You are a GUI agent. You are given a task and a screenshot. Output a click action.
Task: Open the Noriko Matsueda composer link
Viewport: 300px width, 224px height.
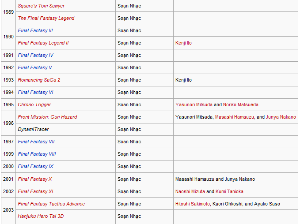[241, 105]
